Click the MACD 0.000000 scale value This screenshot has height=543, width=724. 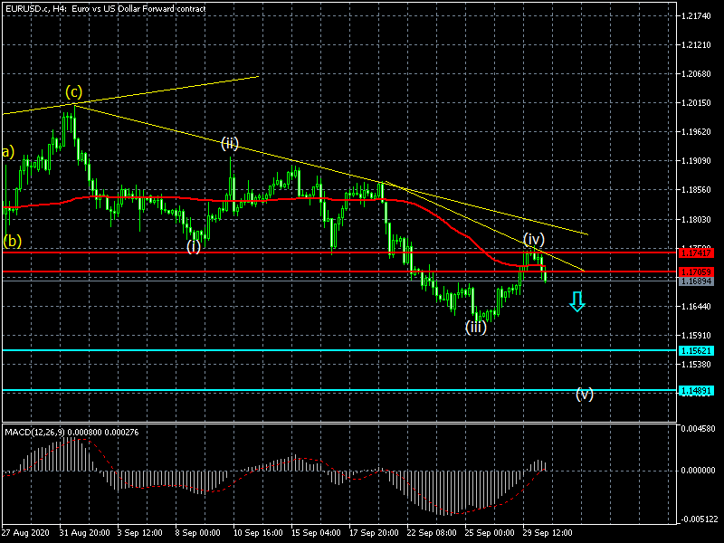[698, 471]
